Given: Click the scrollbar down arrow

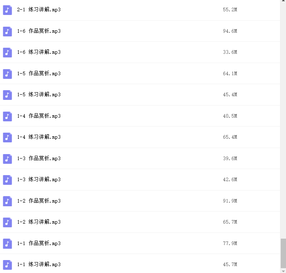Looking at the screenshot, I should 283,271.
